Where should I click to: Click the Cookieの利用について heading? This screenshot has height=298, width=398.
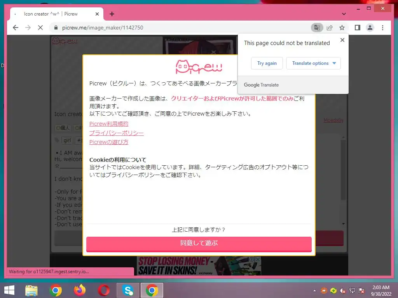pos(118,160)
